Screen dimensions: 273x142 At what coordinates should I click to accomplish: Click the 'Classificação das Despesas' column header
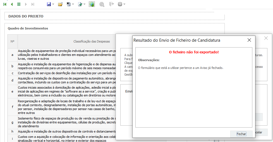coord(92,41)
